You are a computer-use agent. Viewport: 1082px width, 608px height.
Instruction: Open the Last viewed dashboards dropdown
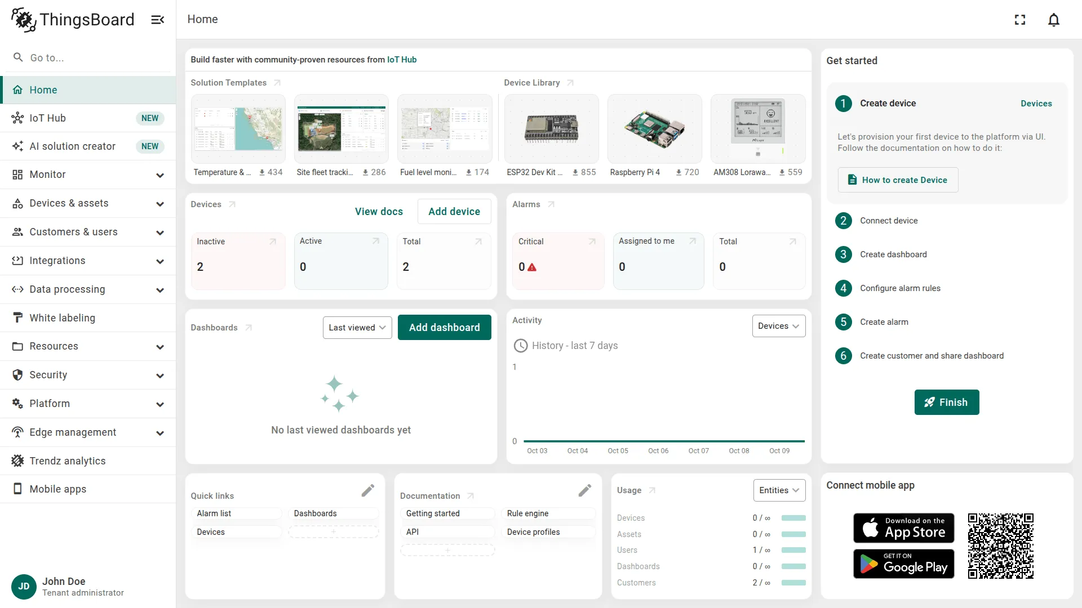pyautogui.click(x=357, y=328)
